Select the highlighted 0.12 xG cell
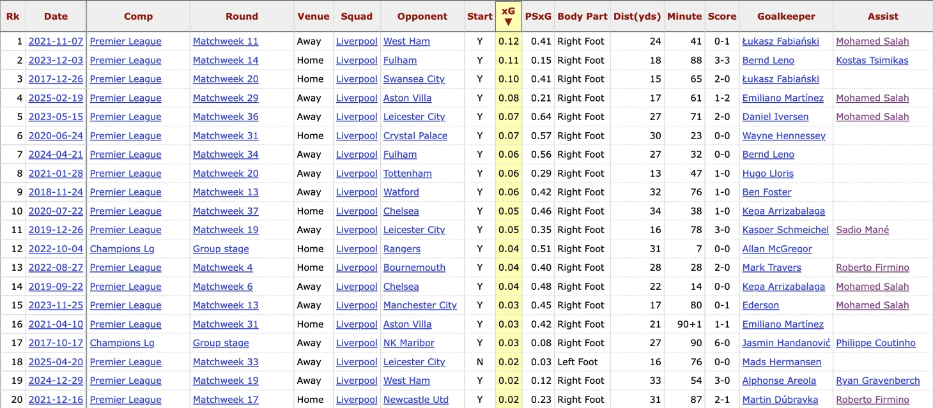Image resolution: width=933 pixels, height=408 pixels. click(x=509, y=42)
